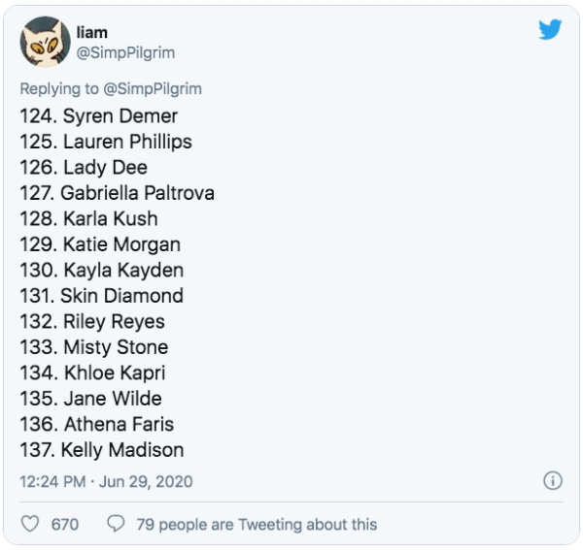Click the Twitter bird logo

(x=550, y=30)
